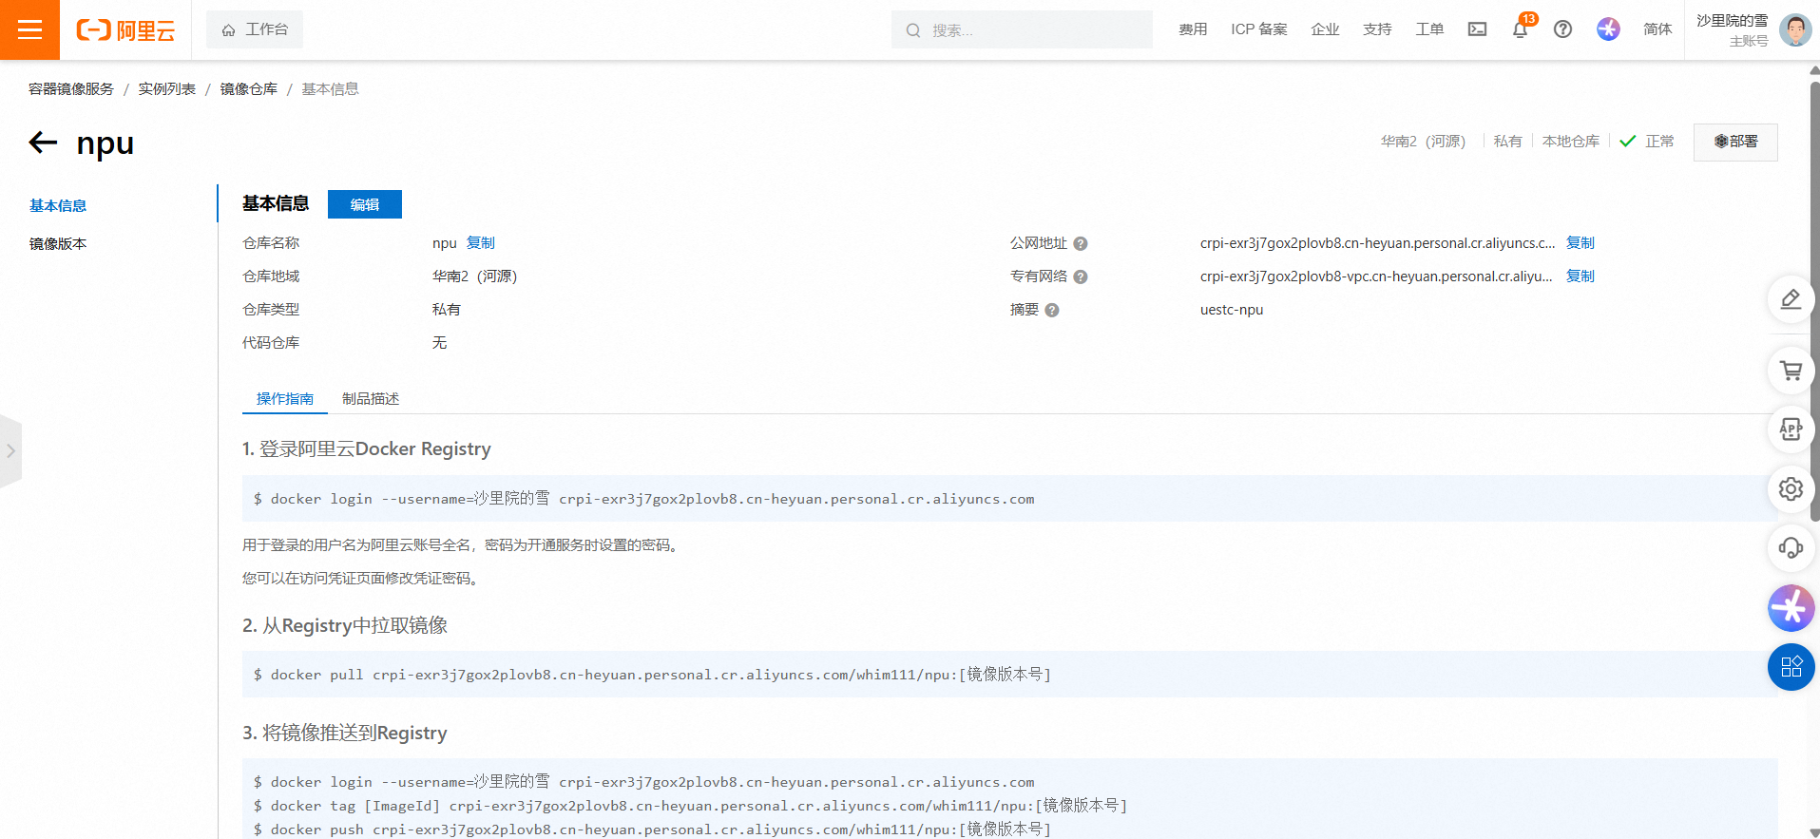Screen dimensions: 1820x839
Task: Click the uestc-npu summary value
Action: 1232,310
